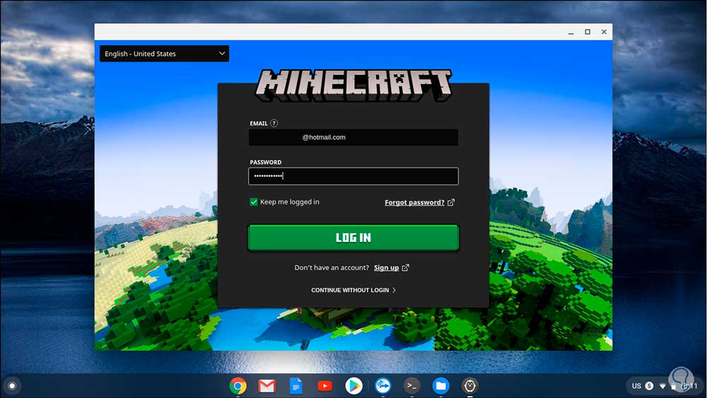Uncheck Keep me logged in checkbox
The width and height of the screenshot is (707, 398).
(x=253, y=202)
